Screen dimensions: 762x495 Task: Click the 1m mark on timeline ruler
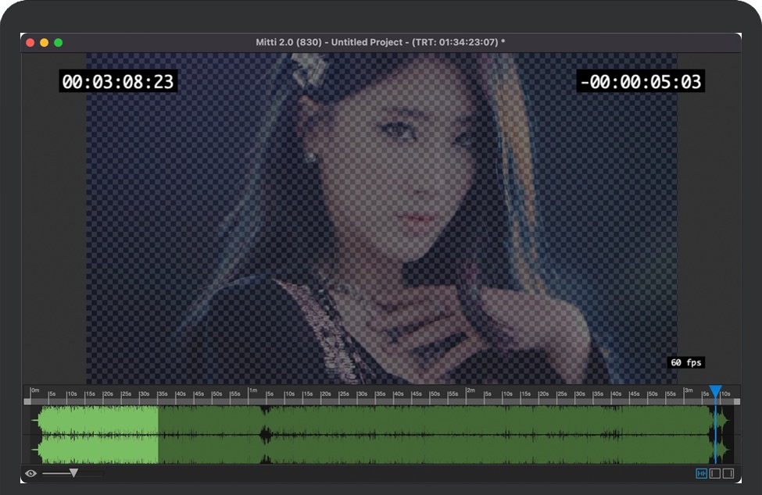point(252,390)
